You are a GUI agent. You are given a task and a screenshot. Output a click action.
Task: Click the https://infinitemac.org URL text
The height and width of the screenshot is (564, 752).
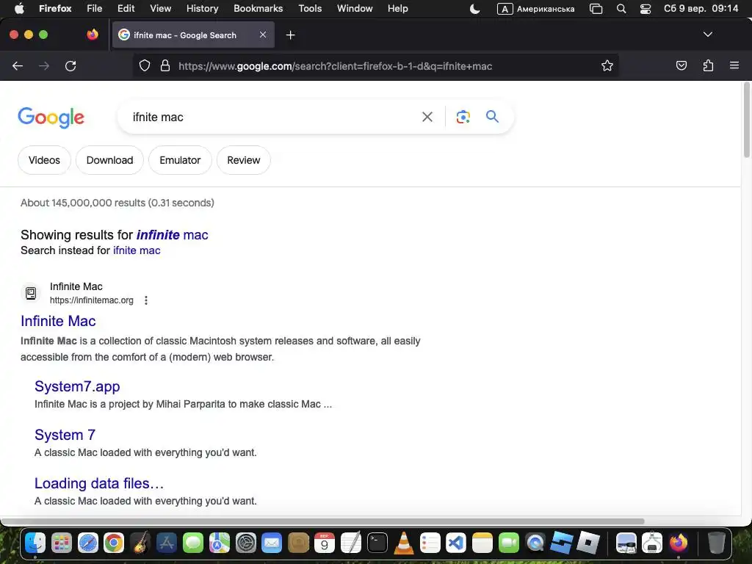92,300
